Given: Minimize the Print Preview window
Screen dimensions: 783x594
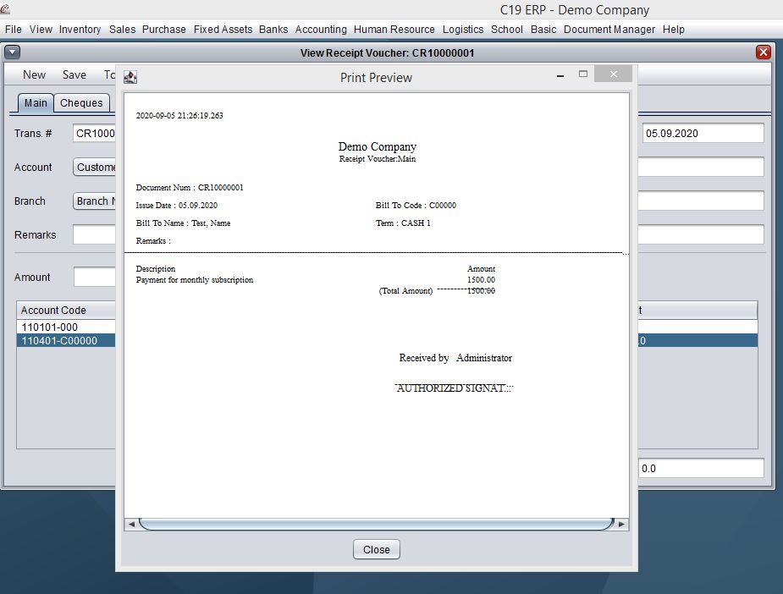Looking at the screenshot, I should (560, 75).
